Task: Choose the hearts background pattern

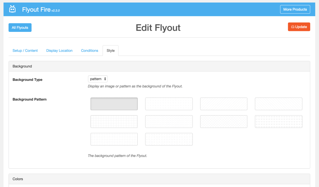Action: click(x=279, y=121)
